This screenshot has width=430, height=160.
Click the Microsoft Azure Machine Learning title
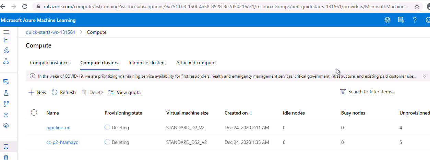point(38,20)
